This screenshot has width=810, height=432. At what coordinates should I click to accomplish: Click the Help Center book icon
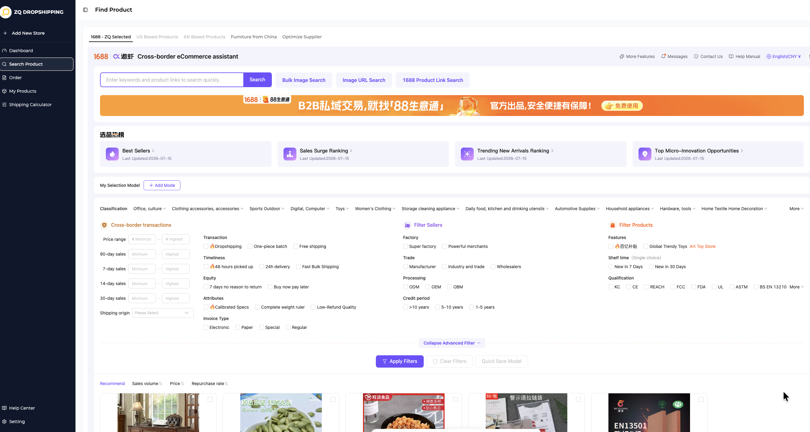[4, 408]
